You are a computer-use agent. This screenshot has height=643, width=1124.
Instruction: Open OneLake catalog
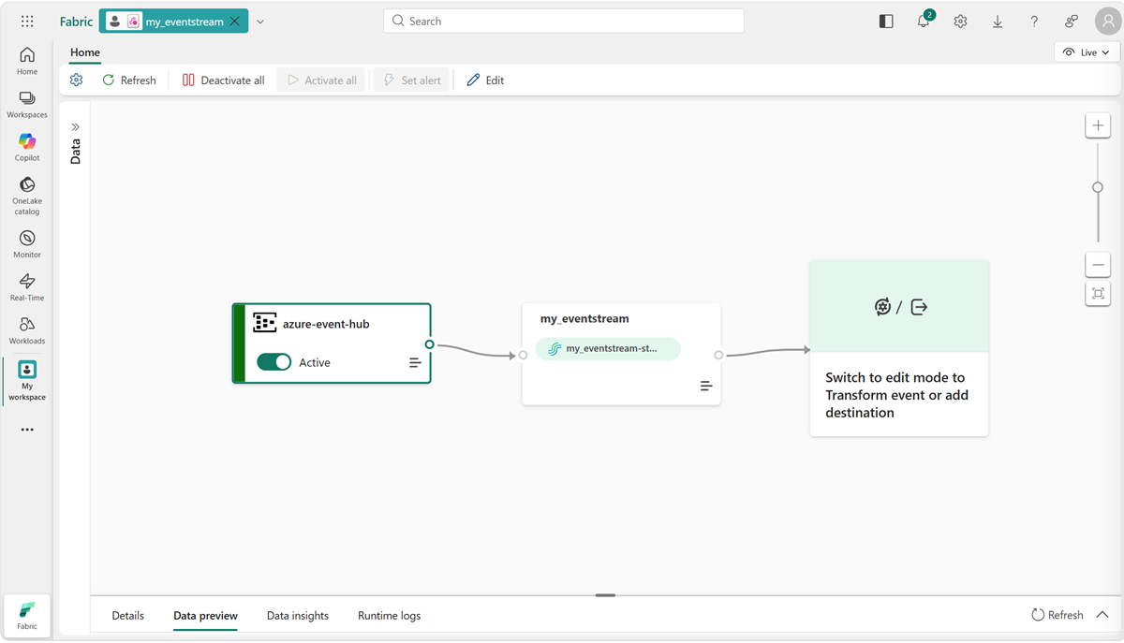point(27,196)
